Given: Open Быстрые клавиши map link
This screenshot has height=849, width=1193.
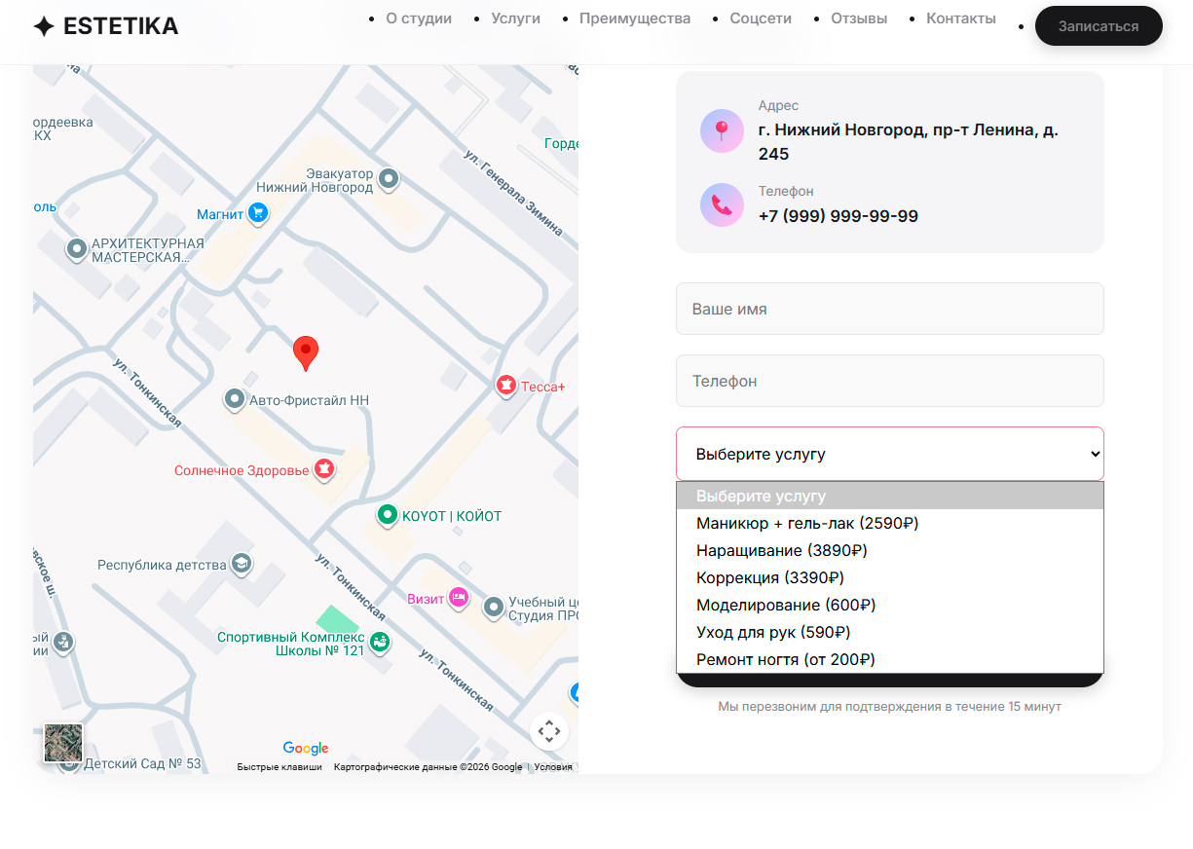Looking at the screenshot, I should pyautogui.click(x=280, y=767).
